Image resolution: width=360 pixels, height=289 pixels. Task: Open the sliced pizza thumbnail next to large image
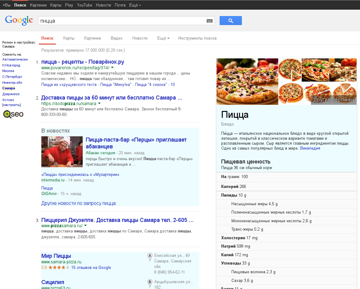(290, 70)
